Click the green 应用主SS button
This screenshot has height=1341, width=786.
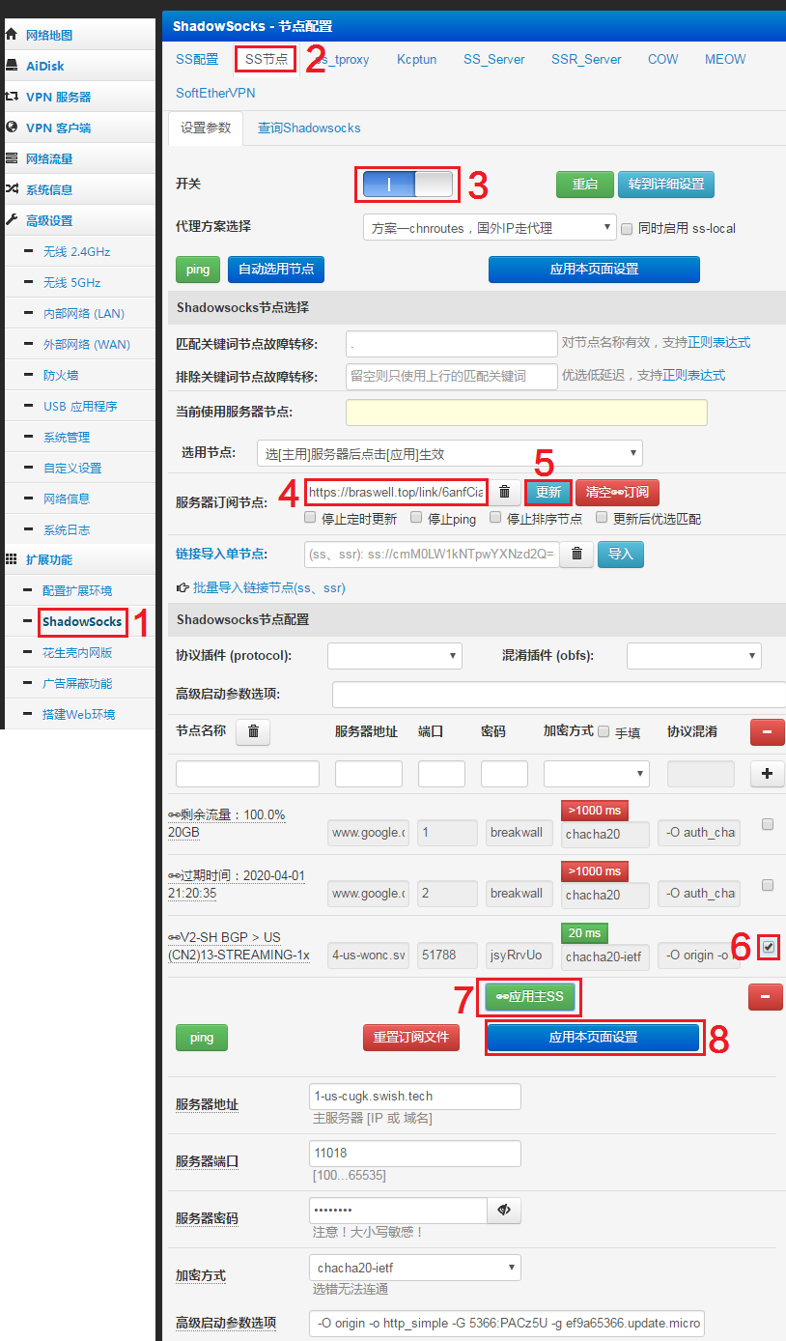tap(530, 996)
